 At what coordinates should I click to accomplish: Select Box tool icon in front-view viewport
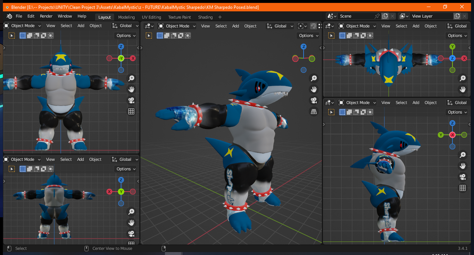coord(11,36)
